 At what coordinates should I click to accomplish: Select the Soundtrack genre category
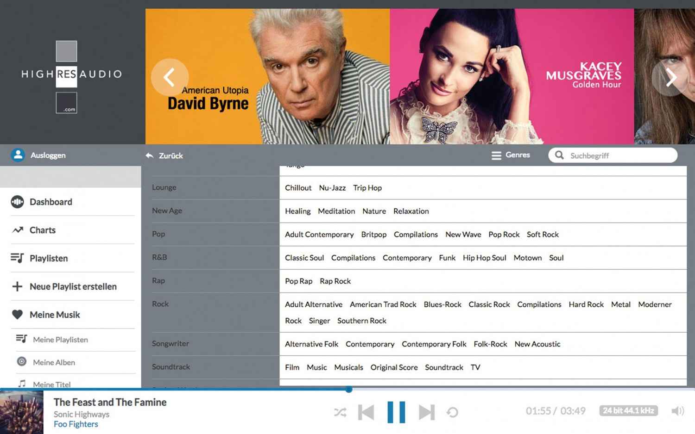point(171,366)
